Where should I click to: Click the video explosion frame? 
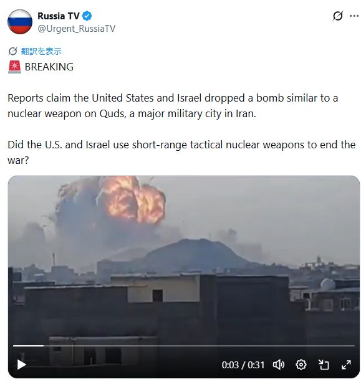(184, 258)
